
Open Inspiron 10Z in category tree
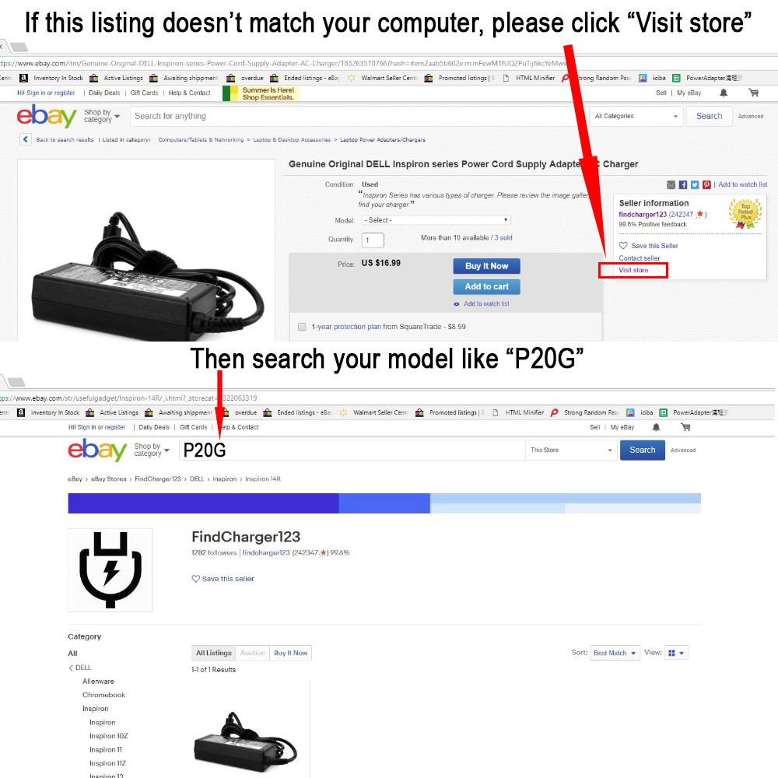pos(109,736)
